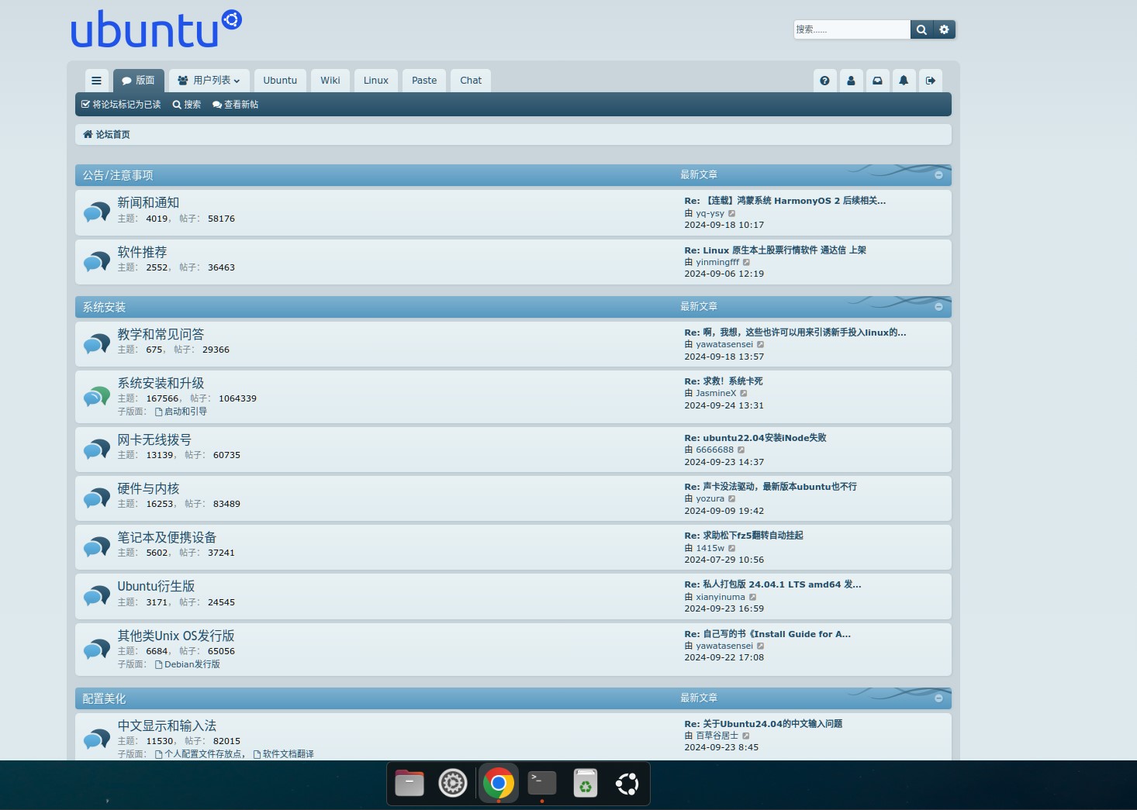
Task: View latest post icon next to JasmineX
Action: coord(743,393)
